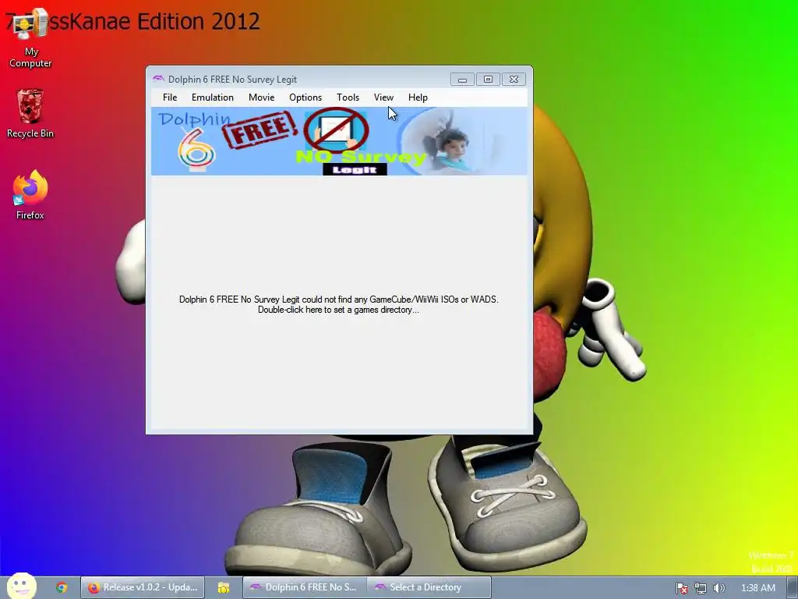Close the Dolphin window
Viewport: 798px width, 599px height.
tap(514, 80)
